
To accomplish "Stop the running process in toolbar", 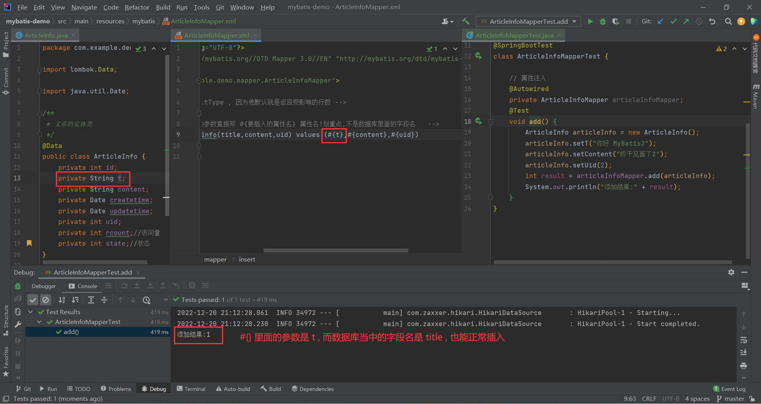I will pyautogui.click(x=629, y=21).
